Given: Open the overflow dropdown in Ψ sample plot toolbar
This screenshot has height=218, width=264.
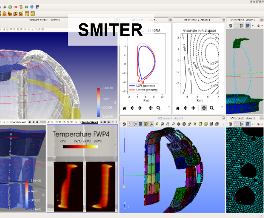Looking at the screenshot, I should (x=222, y=107).
